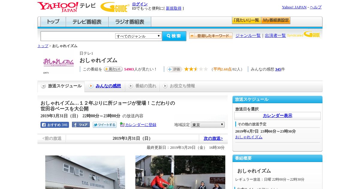Click the カレンダー表示 link
The width and height of the screenshot is (360, 189).
click(277, 116)
